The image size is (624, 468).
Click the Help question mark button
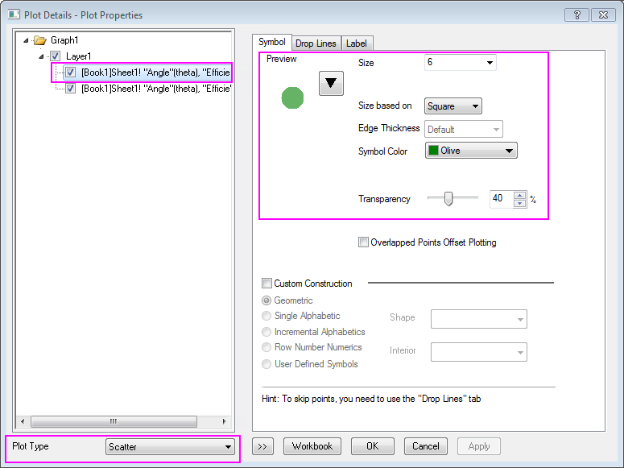click(576, 14)
